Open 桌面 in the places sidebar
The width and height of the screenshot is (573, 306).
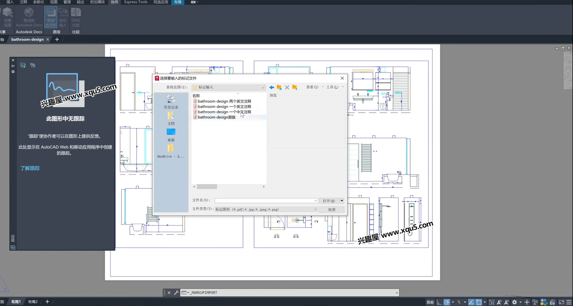pyautogui.click(x=171, y=135)
